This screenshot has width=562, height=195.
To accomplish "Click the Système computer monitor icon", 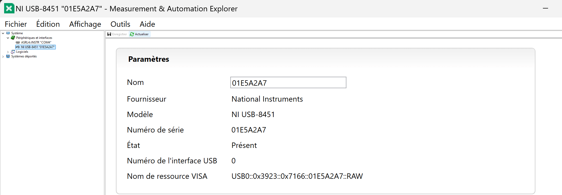I will point(8,33).
